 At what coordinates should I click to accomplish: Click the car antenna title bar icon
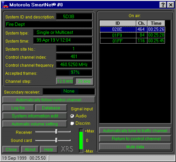click(x=5, y=5)
